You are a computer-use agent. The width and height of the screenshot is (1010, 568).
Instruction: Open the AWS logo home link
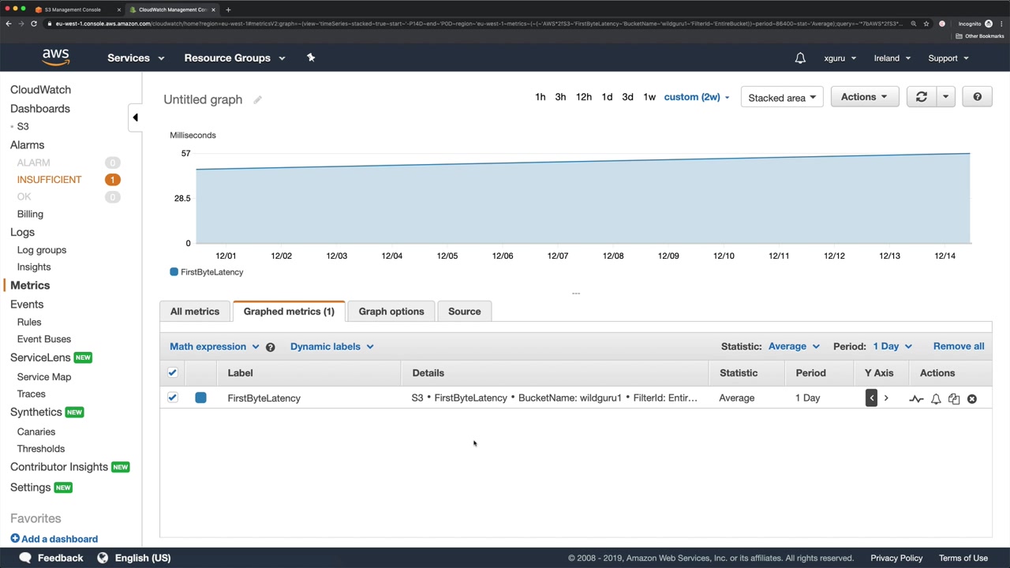(x=56, y=58)
